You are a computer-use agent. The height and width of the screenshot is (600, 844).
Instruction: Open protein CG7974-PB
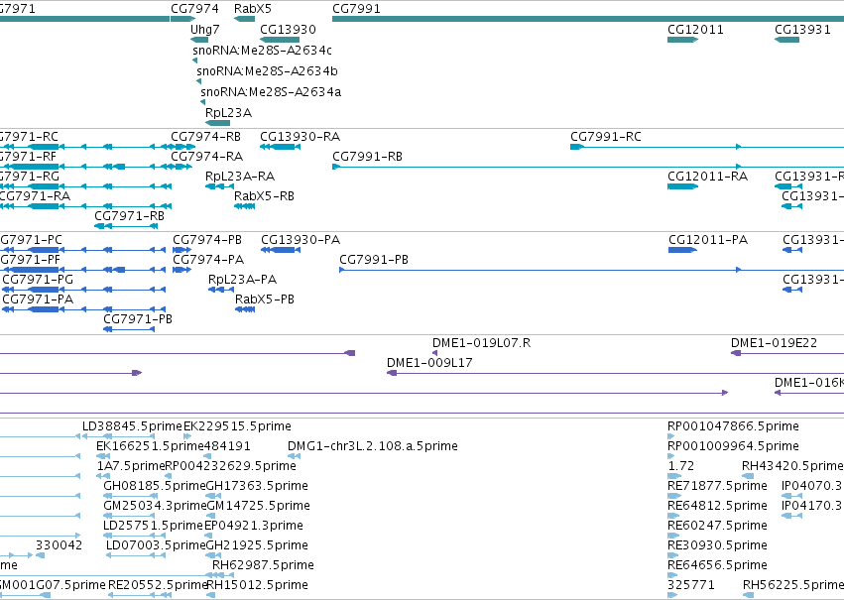207,240
